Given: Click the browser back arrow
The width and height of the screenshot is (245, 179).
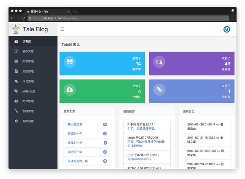Looking at the screenshot, I should coord(12,18).
